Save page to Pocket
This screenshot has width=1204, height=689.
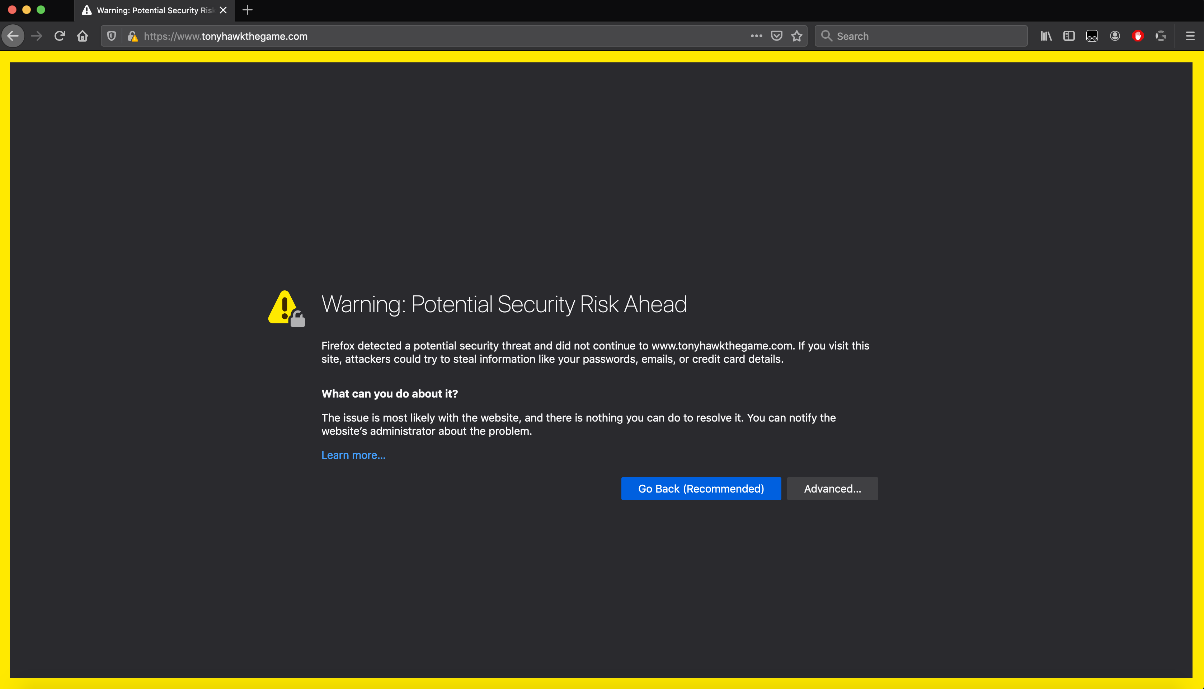(776, 36)
